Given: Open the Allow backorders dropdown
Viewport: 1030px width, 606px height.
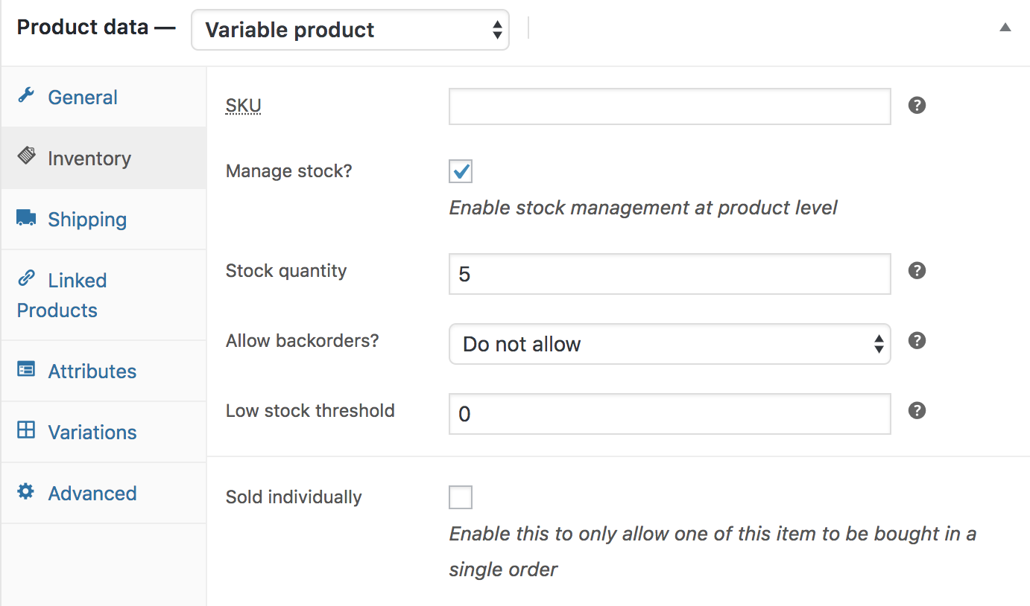Looking at the screenshot, I should (x=669, y=344).
